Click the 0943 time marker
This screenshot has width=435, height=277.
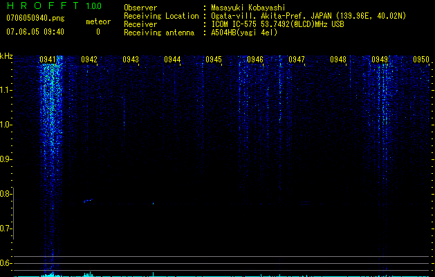pos(131,60)
